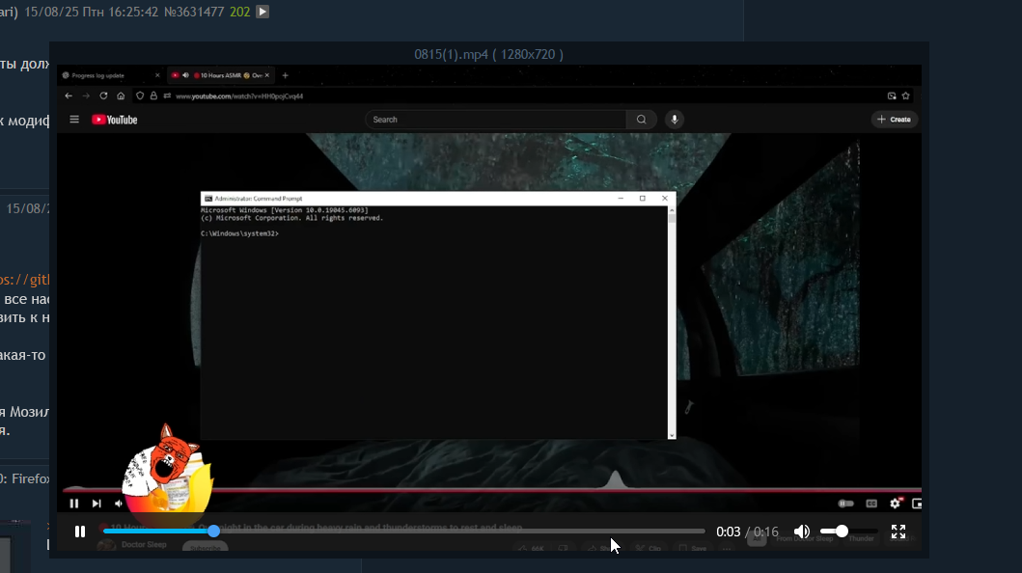Mute the overlay video player volume

click(802, 532)
